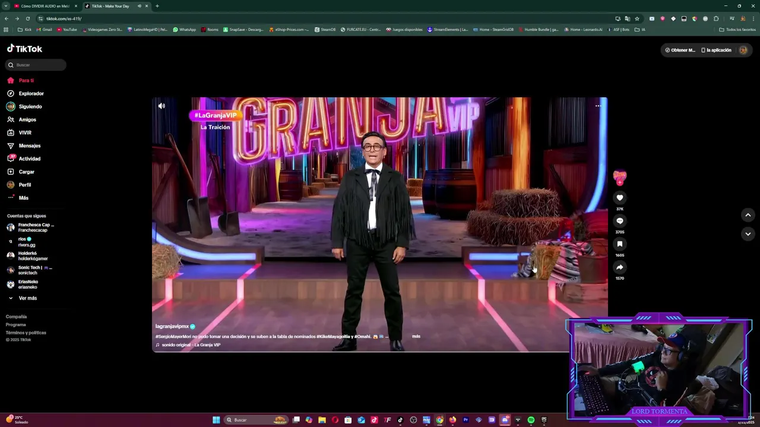Open Firefox from taskbar
760x427 pixels.
452,420
